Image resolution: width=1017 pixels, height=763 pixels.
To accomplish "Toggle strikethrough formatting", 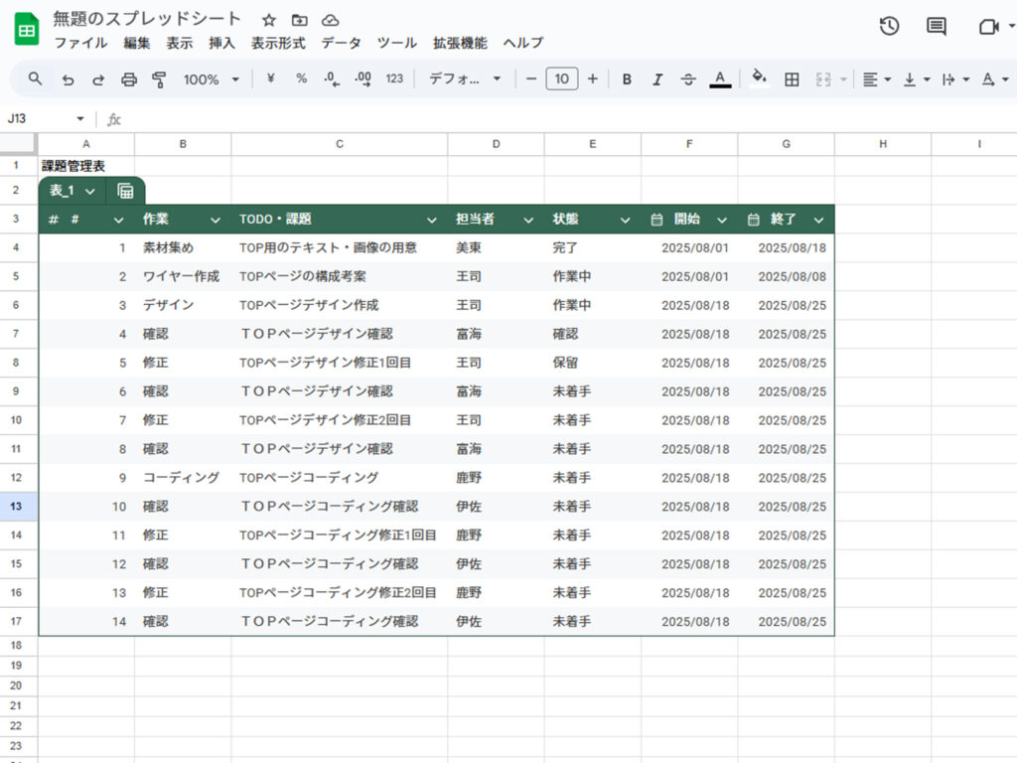I will point(688,79).
